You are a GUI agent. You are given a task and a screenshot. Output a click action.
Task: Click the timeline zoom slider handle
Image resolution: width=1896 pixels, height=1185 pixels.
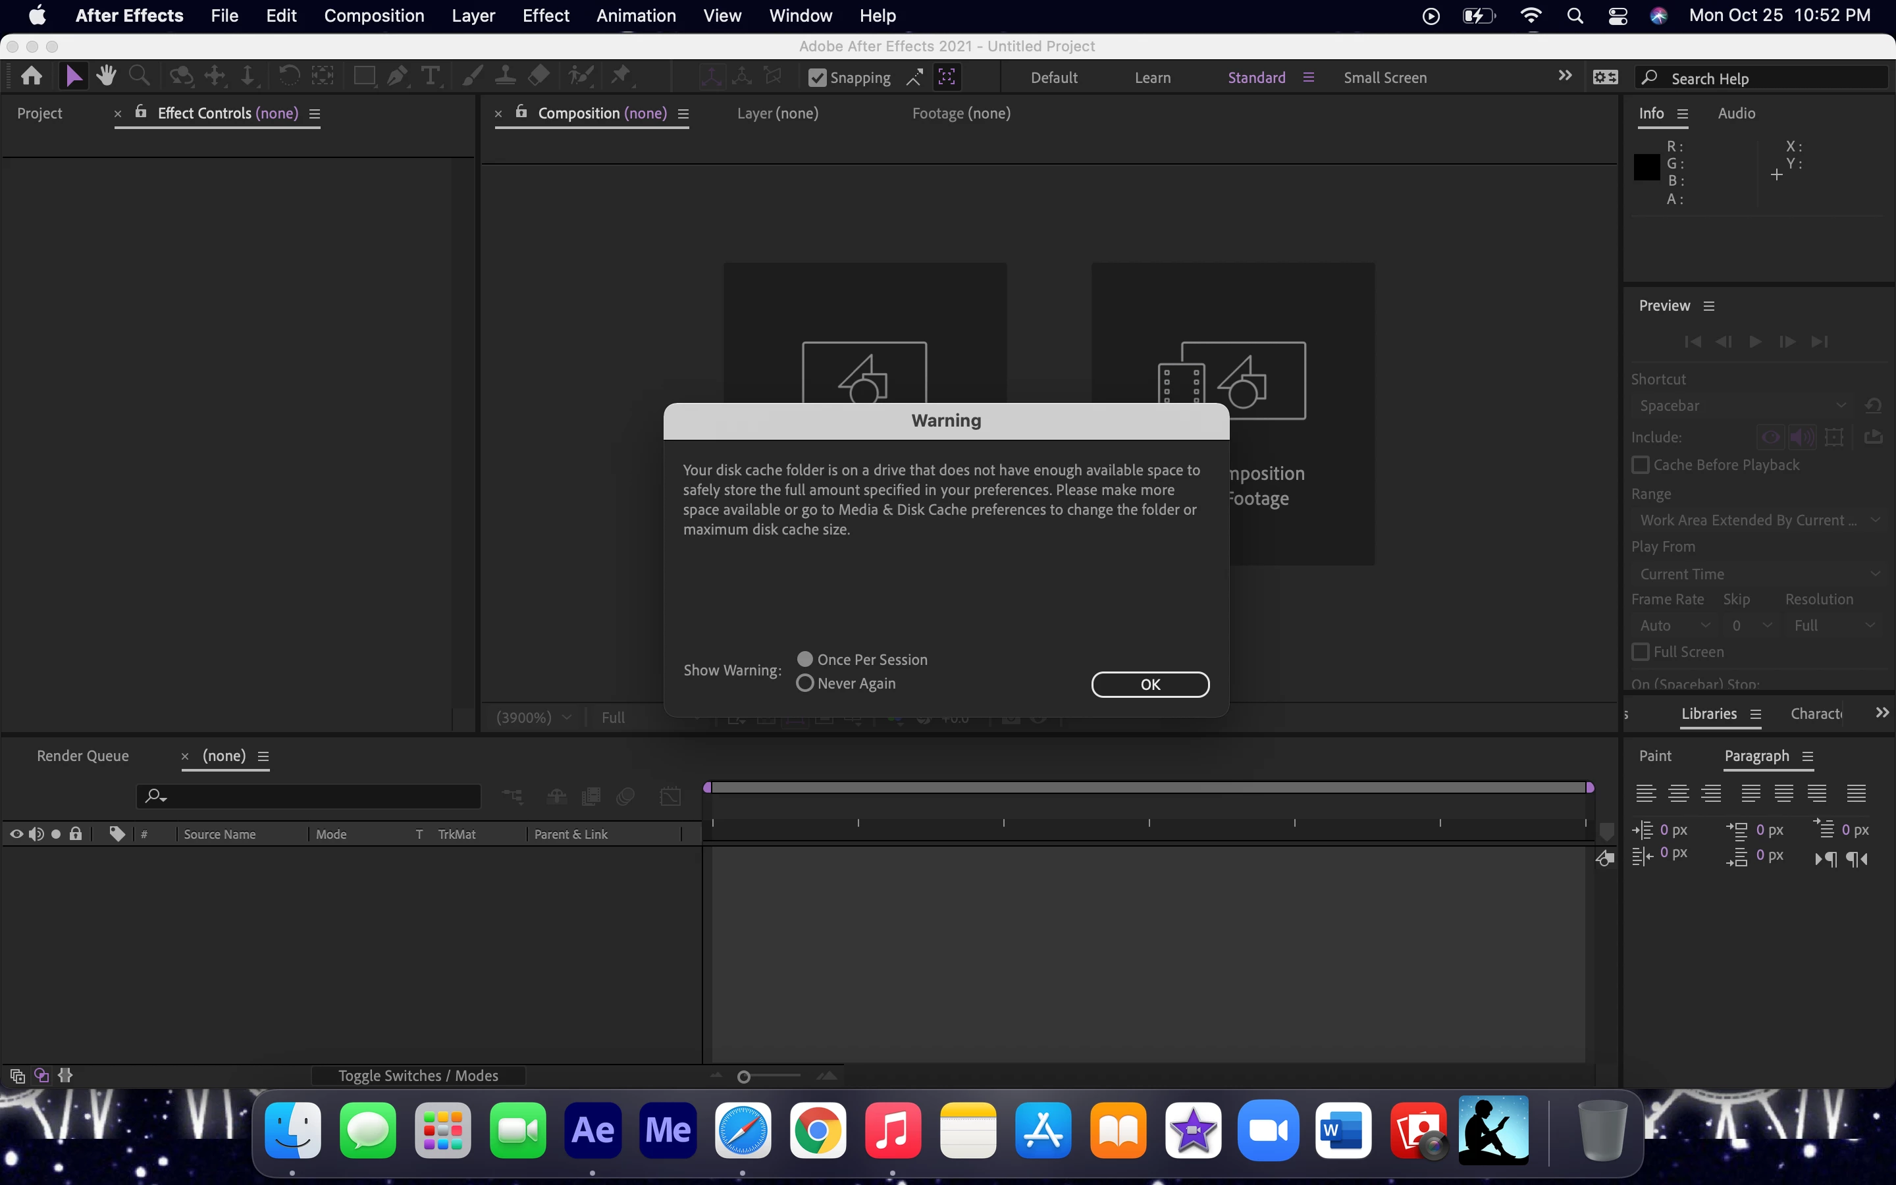743,1077
